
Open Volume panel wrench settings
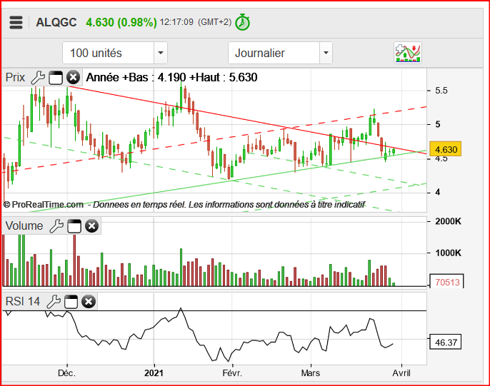56,226
